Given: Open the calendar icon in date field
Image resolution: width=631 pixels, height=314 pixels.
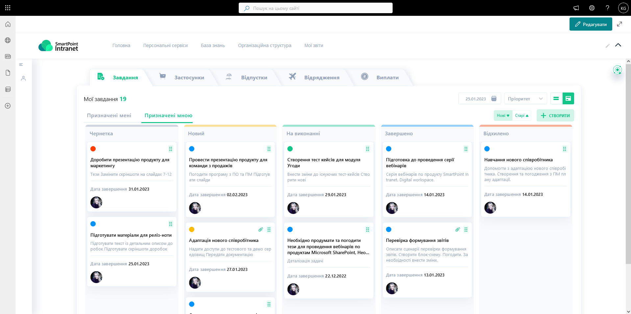Looking at the screenshot, I should 494,99.
